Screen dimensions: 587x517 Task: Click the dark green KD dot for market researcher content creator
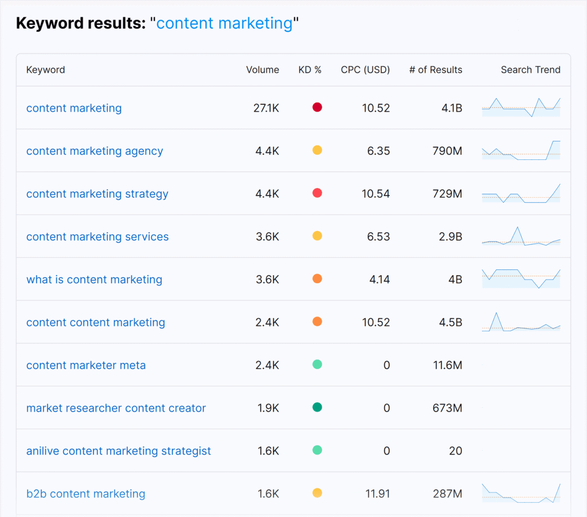click(317, 408)
